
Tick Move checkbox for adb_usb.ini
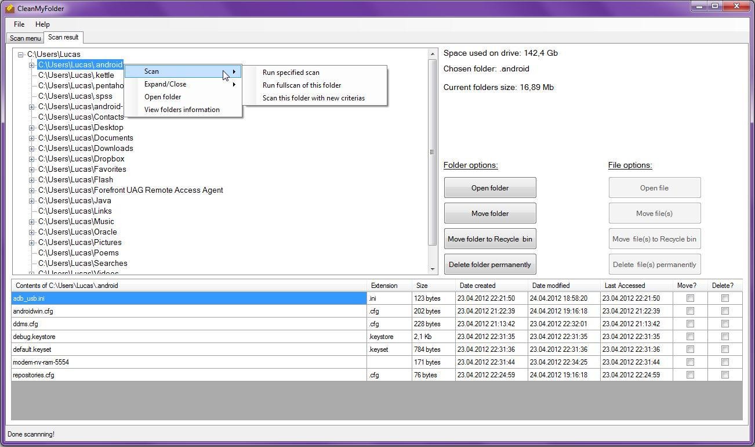click(x=690, y=298)
